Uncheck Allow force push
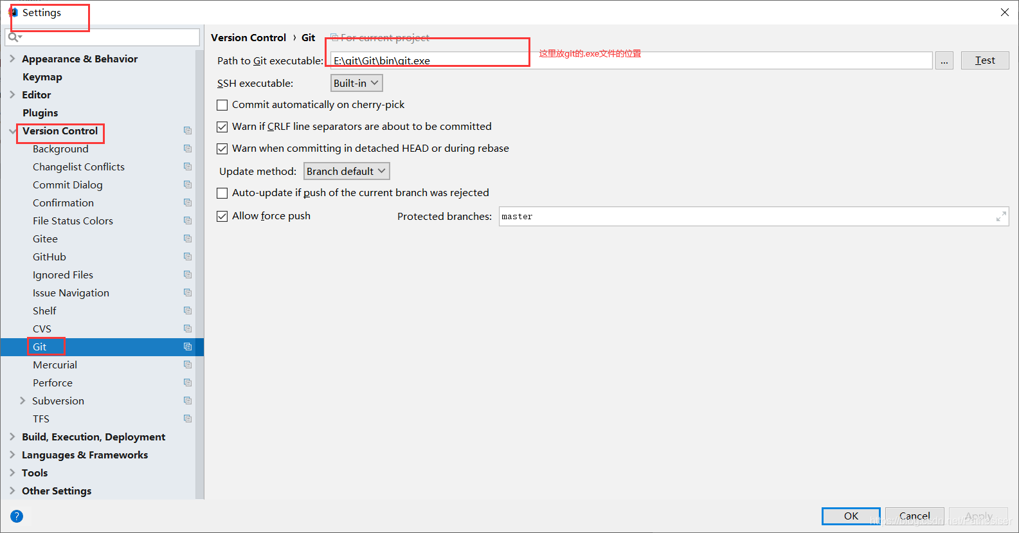 (x=222, y=216)
